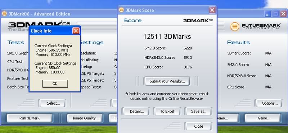The width and height of the screenshot is (288, 133).
Task: Start benchmark with Run 3DMark
Action: click(30, 118)
